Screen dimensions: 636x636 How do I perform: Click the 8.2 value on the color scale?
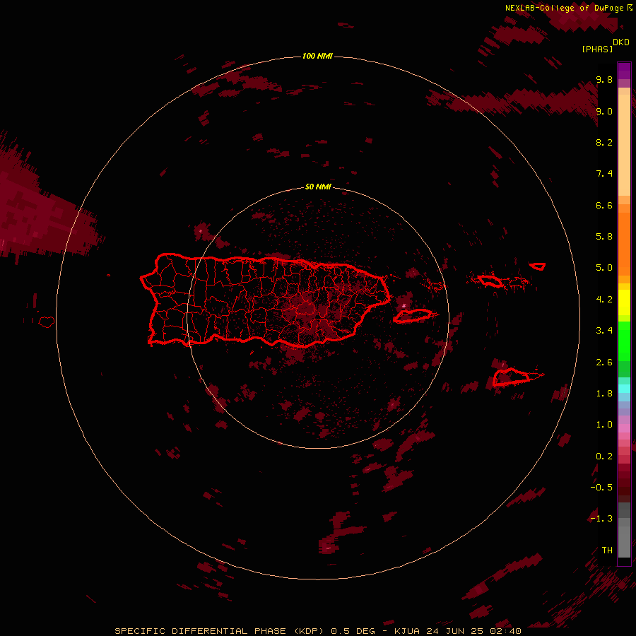pos(604,142)
